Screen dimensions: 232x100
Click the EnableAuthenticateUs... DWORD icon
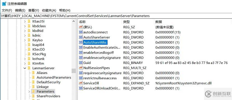[81, 48]
